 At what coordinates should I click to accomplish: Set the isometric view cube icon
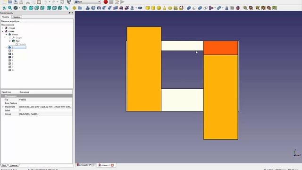point(25,8)
